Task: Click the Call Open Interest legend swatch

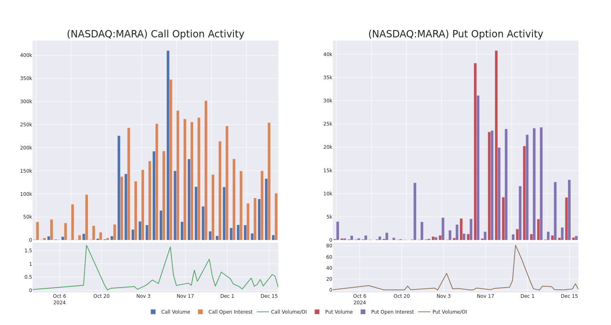Action: point(200,312)
